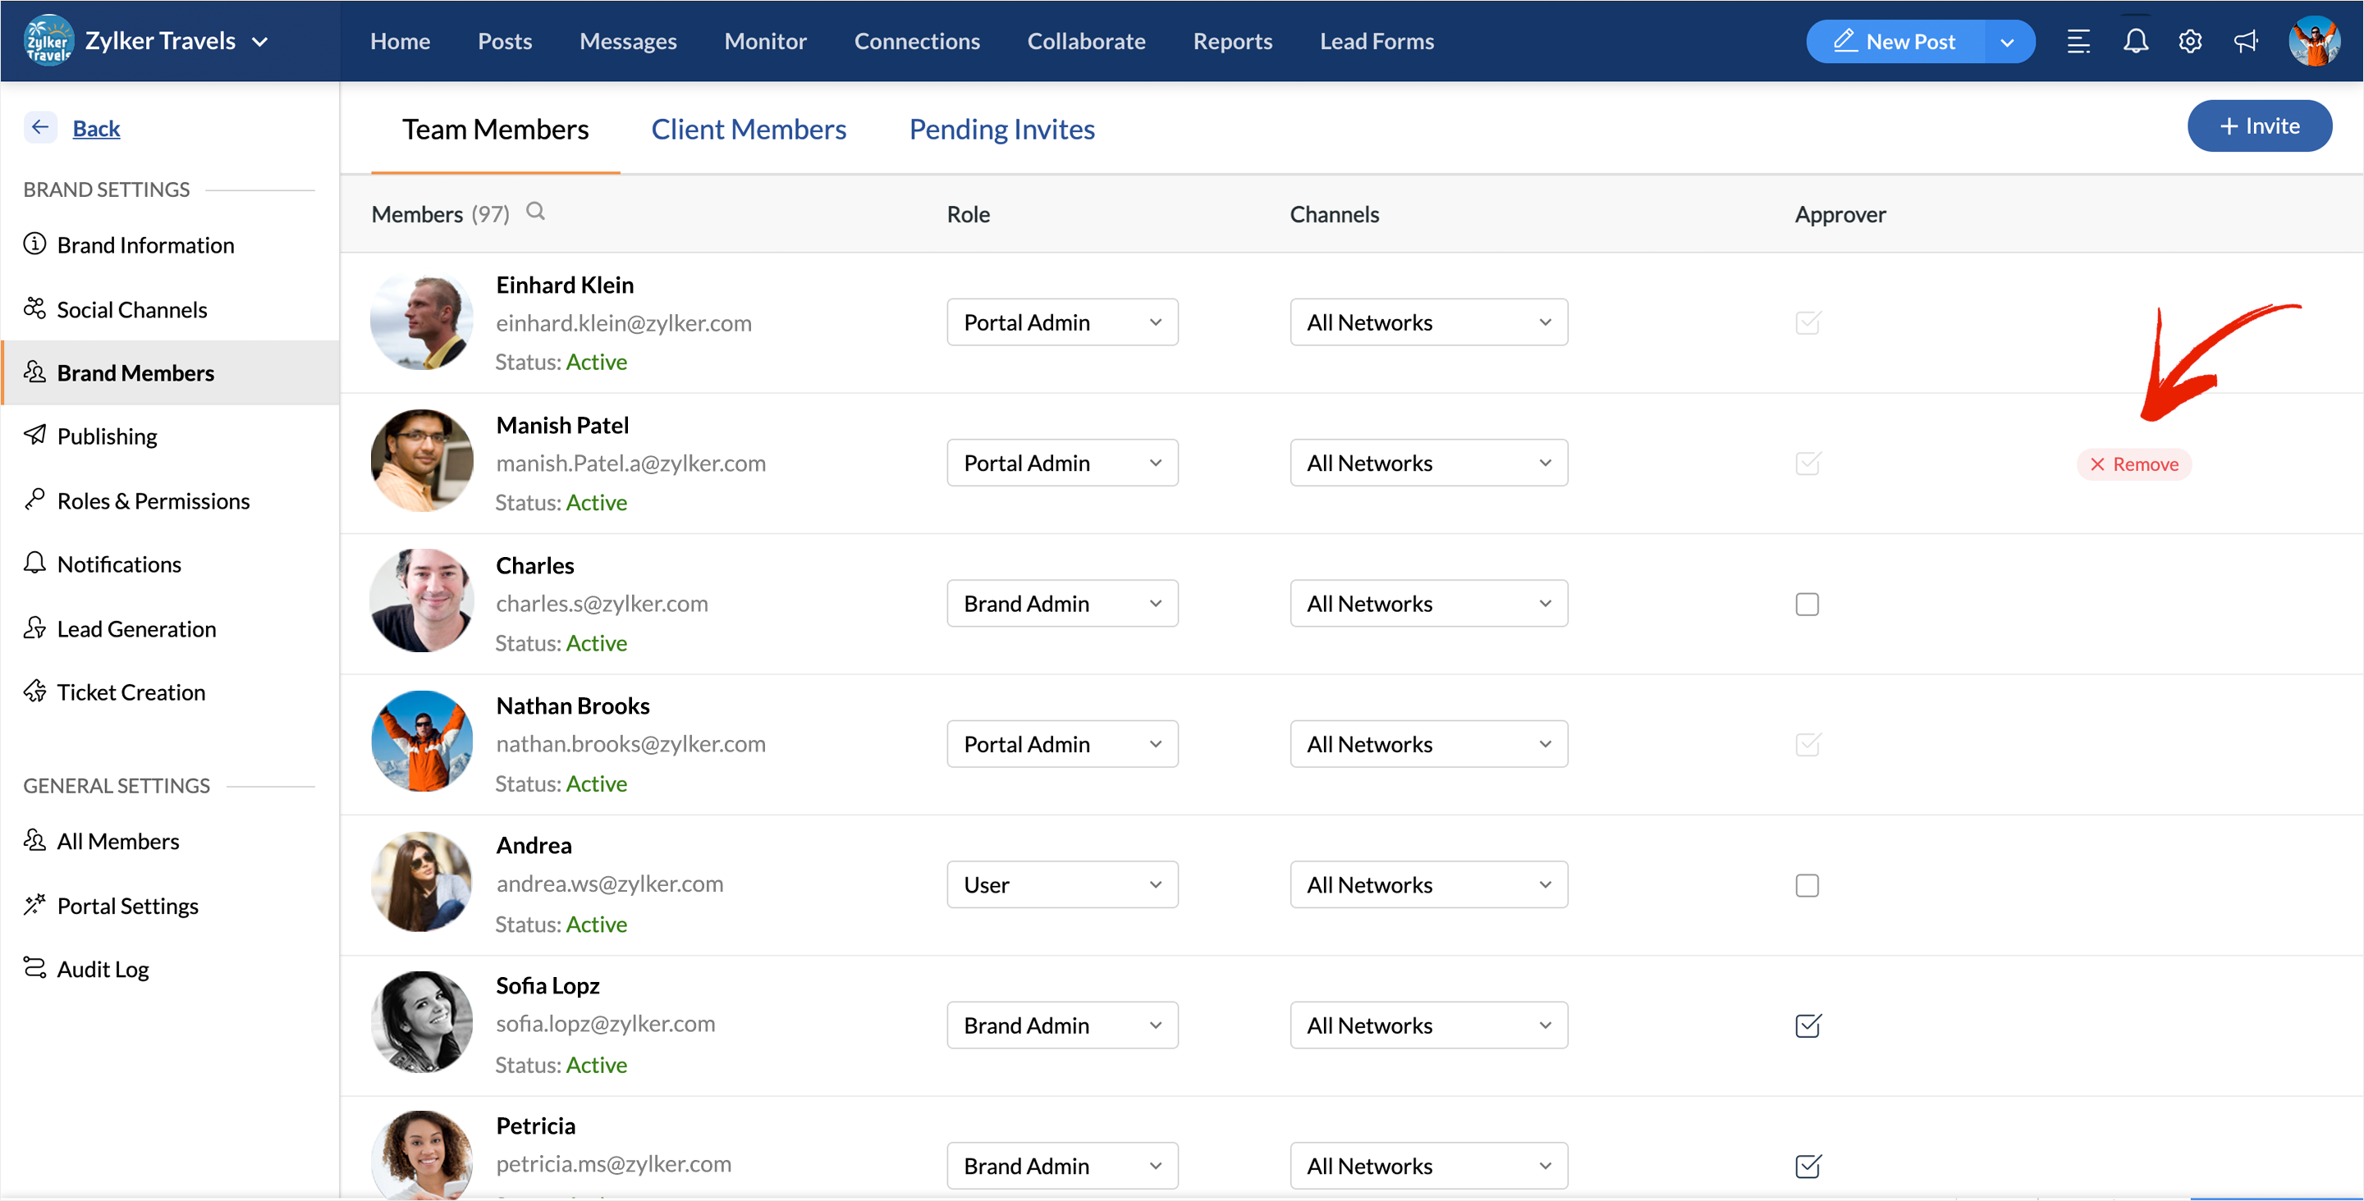Enable approver checkbox for Charles

tap(1807, 604)
